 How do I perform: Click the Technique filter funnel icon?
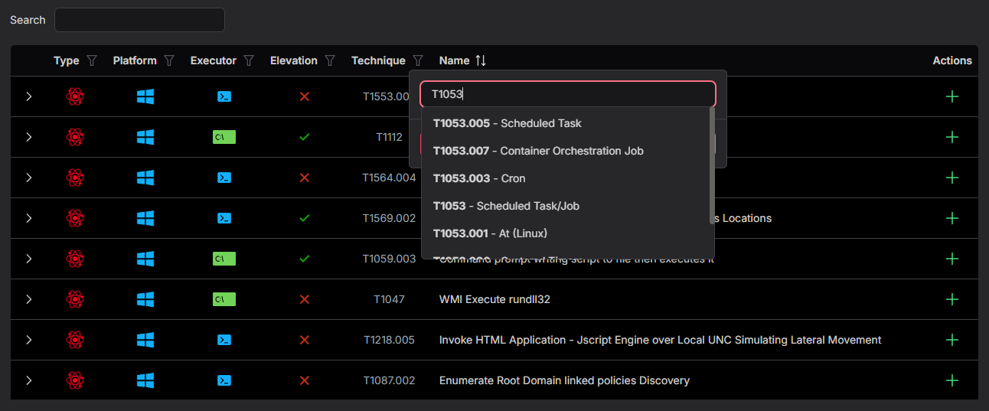(418, 60)
